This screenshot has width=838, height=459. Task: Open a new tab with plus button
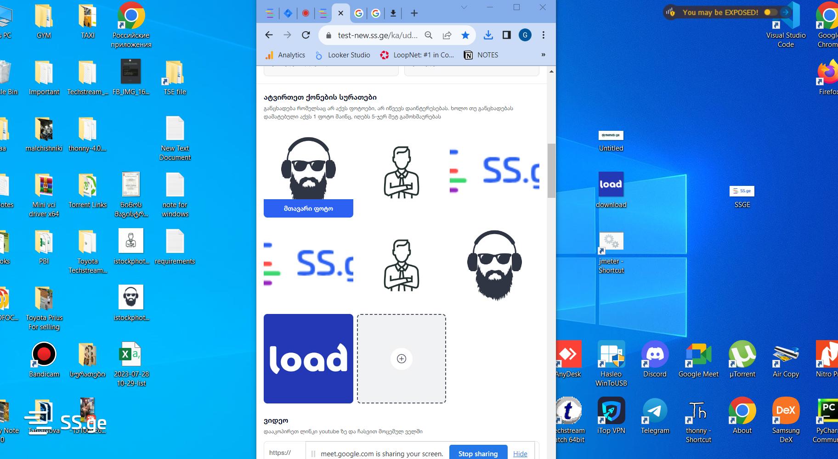[414, 13]
